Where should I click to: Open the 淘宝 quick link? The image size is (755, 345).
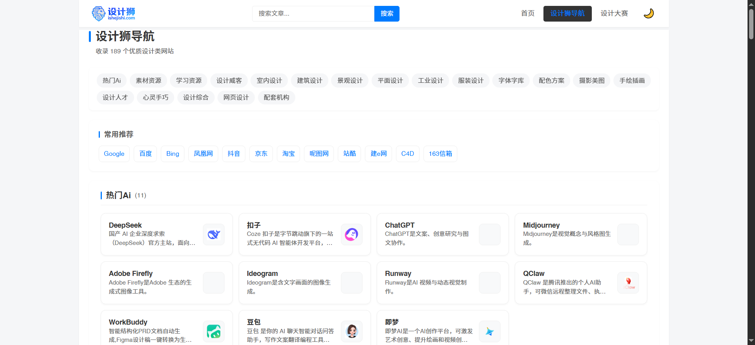coord(289,154)
